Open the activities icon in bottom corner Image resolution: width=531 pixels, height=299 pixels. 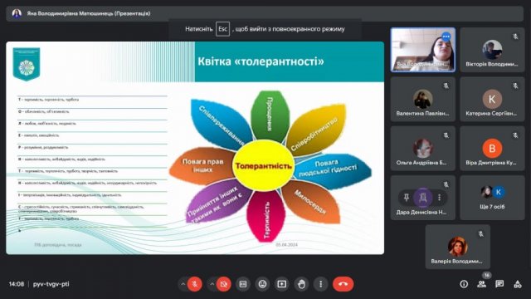tap(518, 284)
